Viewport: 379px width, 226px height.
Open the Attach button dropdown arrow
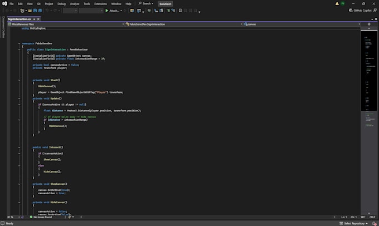click(121, 11)
